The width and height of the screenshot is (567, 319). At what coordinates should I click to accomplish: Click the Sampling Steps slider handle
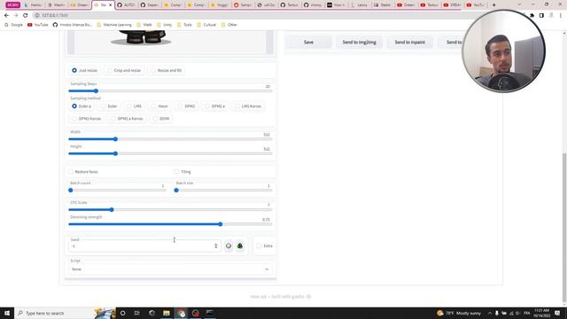[96, 90]
